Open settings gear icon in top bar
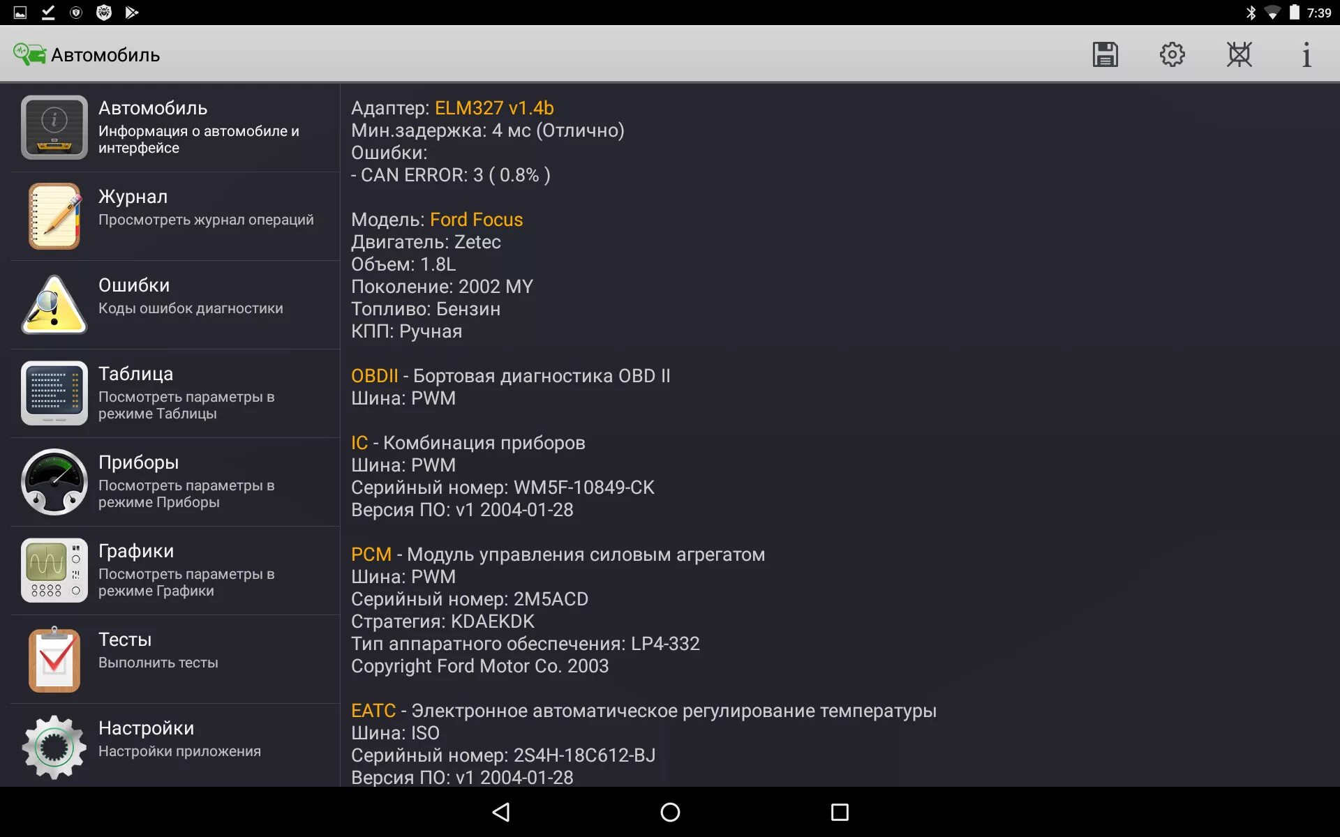 (x=1172, y=54)
